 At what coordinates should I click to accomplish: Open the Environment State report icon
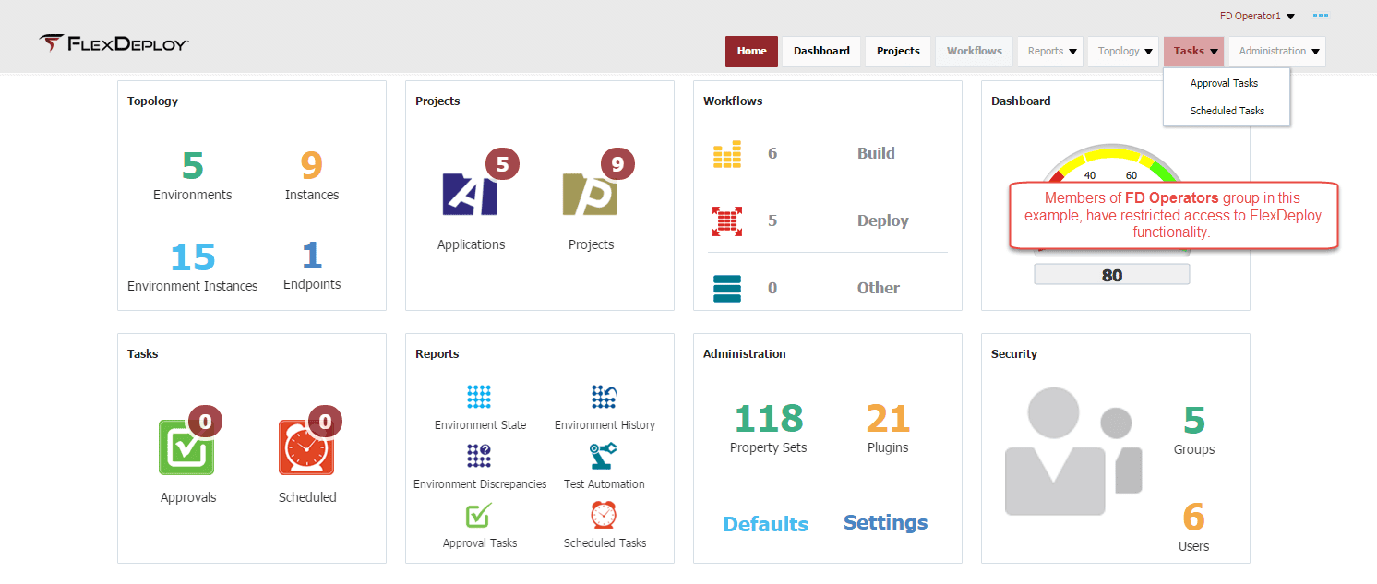479,397
